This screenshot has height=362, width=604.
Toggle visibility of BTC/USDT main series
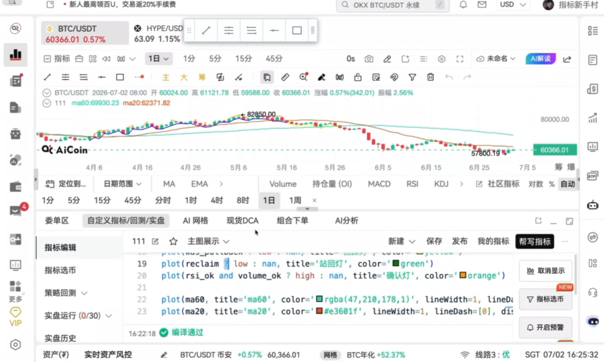47,93
